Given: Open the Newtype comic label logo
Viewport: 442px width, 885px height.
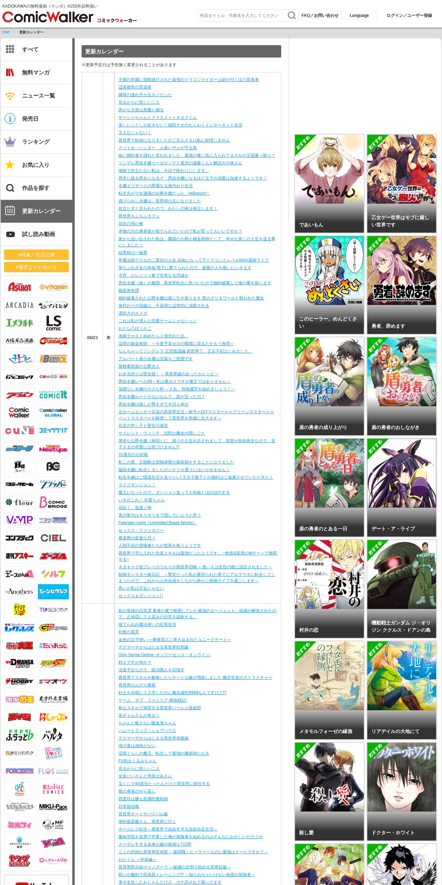Looking at the screenshot, I should click(x=53, y=448).
